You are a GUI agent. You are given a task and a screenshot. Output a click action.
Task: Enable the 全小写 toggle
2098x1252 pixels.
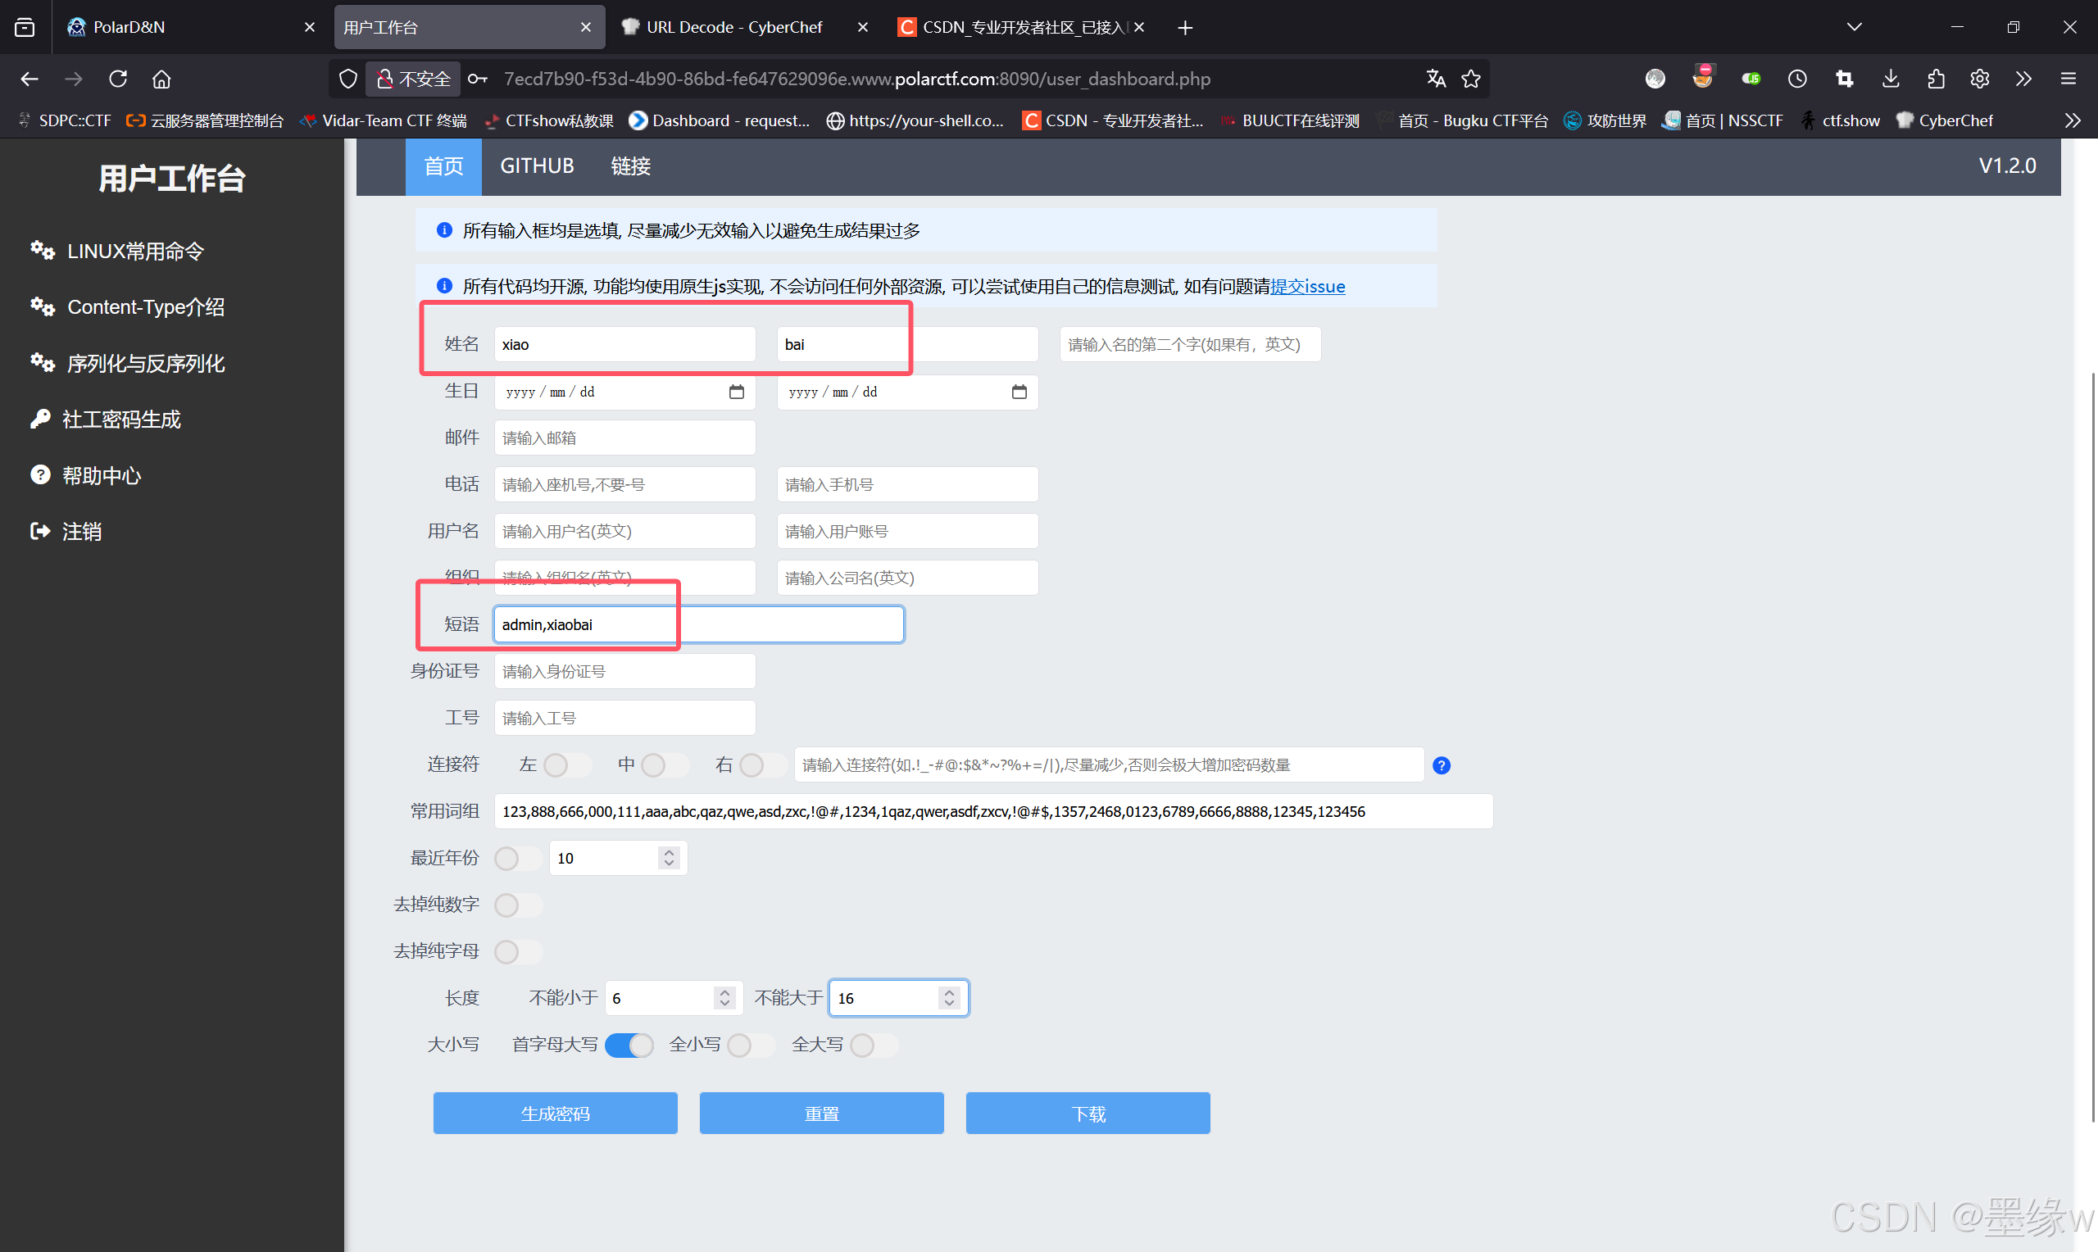coord(750,1045)
